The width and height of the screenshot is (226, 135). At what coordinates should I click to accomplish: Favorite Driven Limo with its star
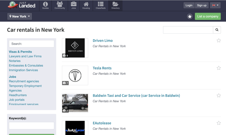219,41
